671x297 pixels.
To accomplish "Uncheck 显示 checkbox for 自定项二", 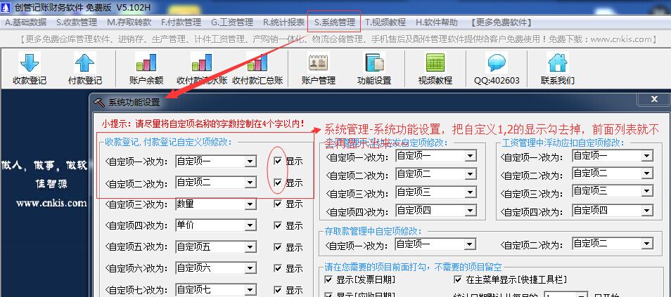I will coord(279,183).
